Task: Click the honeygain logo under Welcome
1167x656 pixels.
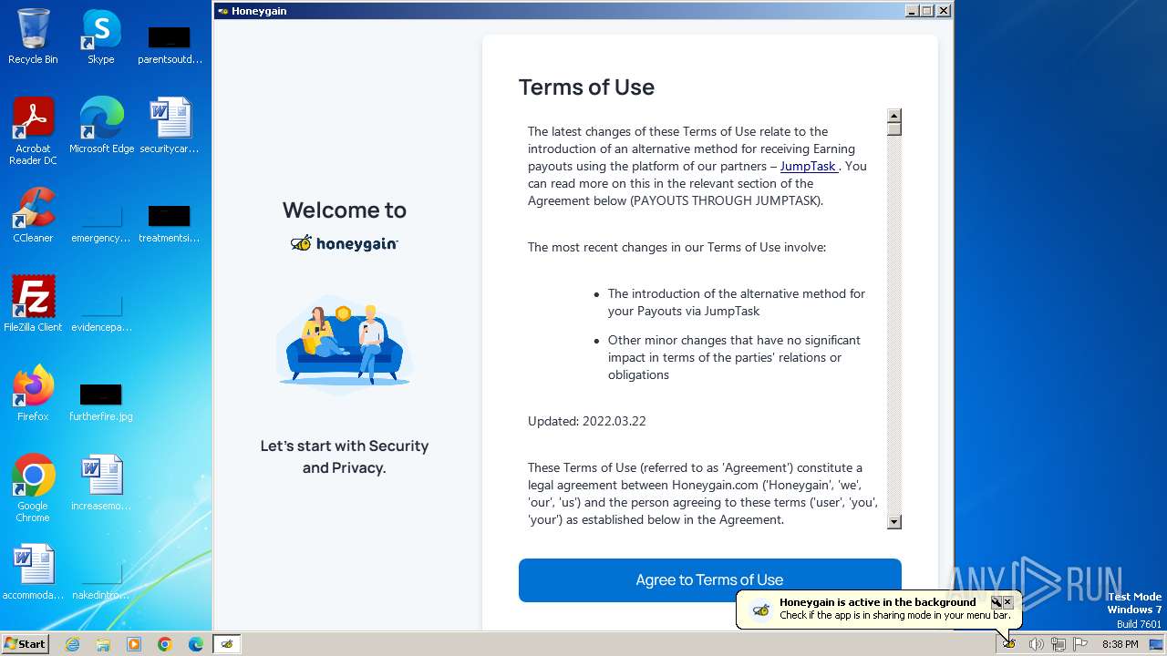Action: (345, 243)
